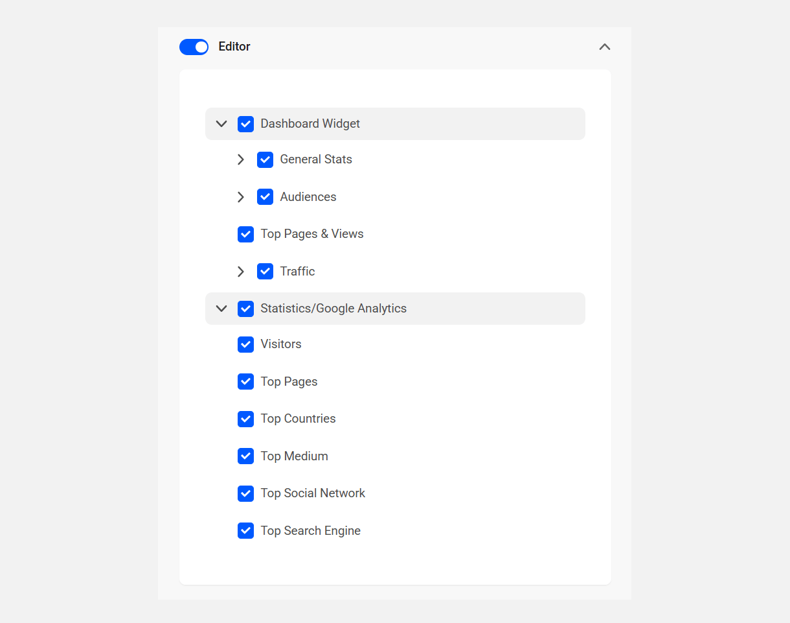The image size is (790, 623).
Task: Expand the Traffic section
Action: point(240,271)
